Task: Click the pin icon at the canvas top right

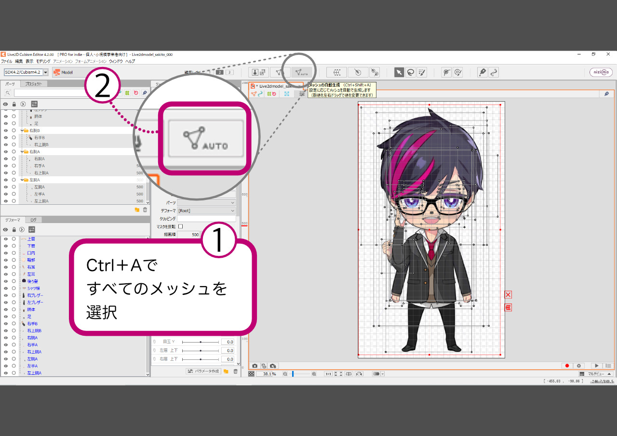Action: (x=606, y=94)
